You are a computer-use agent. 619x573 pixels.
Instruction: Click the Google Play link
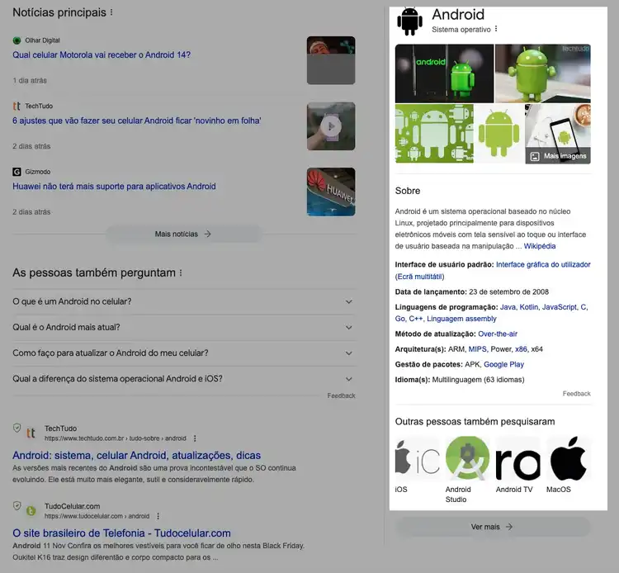pyautogui.click(x=503, y=364)
